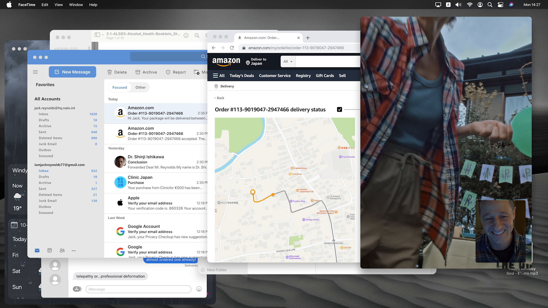Open the Edit menu
Image resolution: width=548 pixels, height=308 pixels.
pyautogui.click(x=45, y=5)
